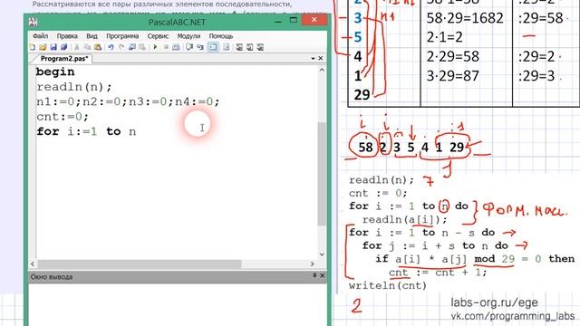Image resolution: width=580 pixels, height=326 pixels.
Task: Run the program with the green arrow
Action: click(155, 47)
